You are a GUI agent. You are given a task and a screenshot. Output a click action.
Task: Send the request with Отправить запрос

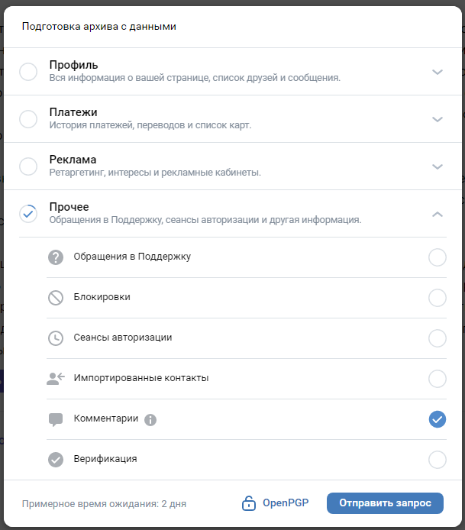pos(385,503)
